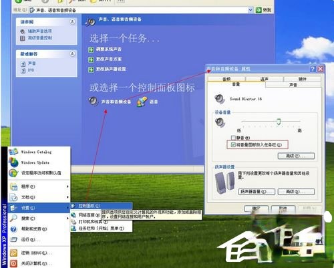Image resolution: width=334 pixels, height=268 pixels.
Task: Open the 调整系统声音 task link
Action: click(109, 49)
